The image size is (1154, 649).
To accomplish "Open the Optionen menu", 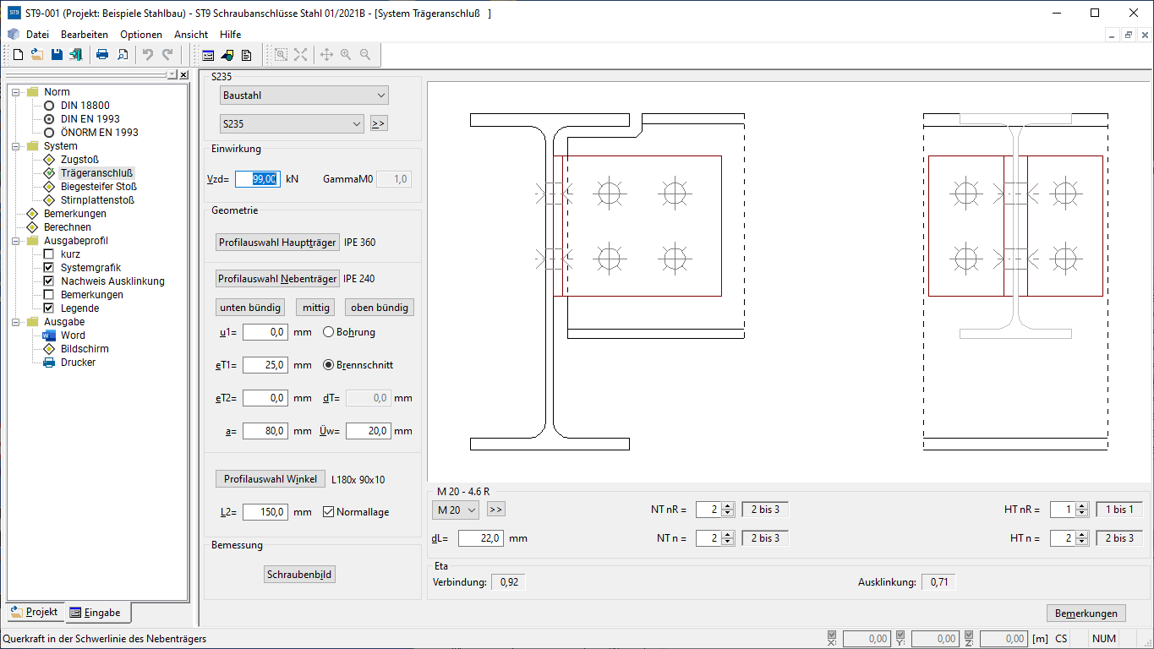I will (x=141, y=35).
